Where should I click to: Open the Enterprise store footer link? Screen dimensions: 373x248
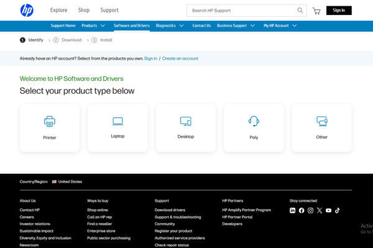point(101,231)
